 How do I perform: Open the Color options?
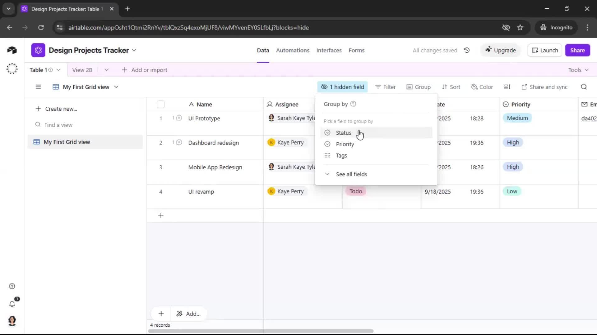tap(482, 87)
